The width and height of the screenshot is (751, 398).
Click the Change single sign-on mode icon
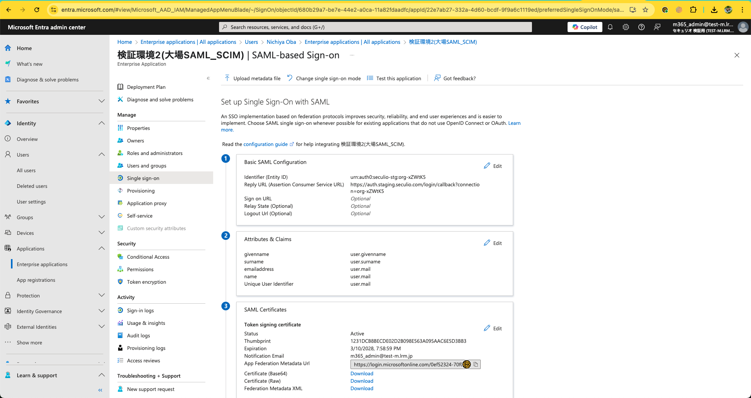point(290,78)
